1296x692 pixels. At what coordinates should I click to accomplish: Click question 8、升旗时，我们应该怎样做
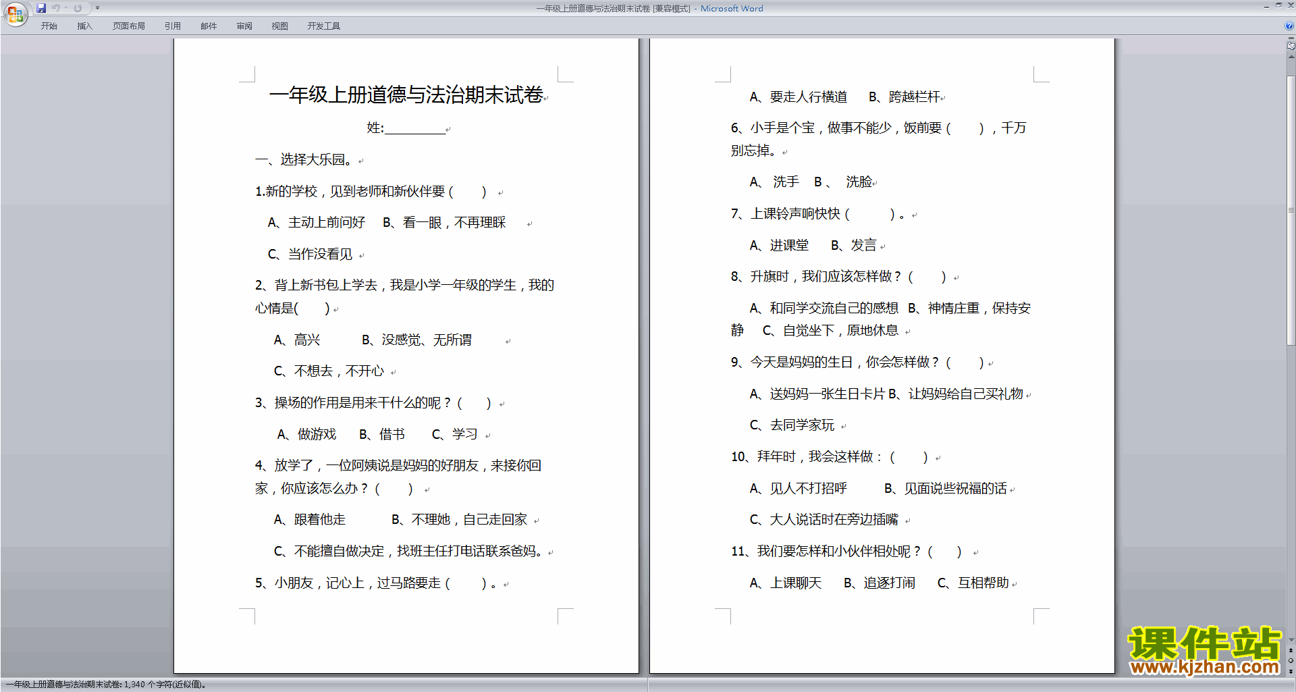click(x=816, y=277)
